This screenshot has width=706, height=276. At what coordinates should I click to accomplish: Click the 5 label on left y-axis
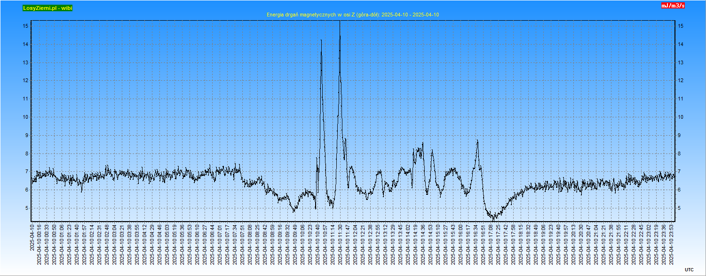26,208
